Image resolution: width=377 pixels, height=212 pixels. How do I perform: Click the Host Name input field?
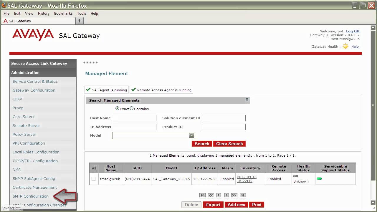click(x=135, y=118)
